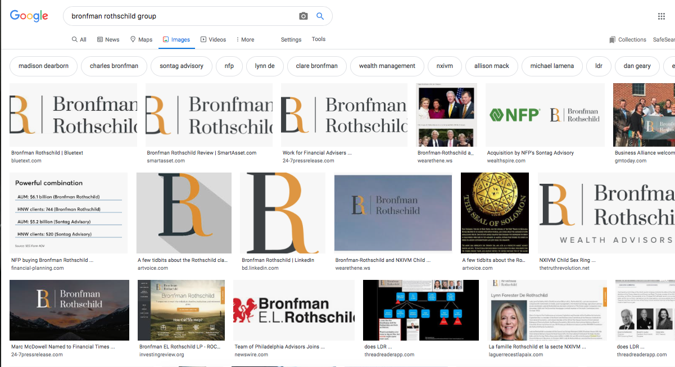Open the artvoice.com BR logo image
The height and width of the screenshot is (367, 675).
click(184, 213)
